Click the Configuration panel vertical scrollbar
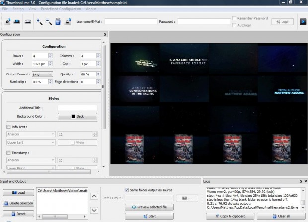 click(x=103, y=86)
